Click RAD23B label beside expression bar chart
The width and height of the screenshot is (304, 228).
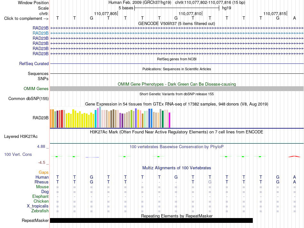(41, 118)
